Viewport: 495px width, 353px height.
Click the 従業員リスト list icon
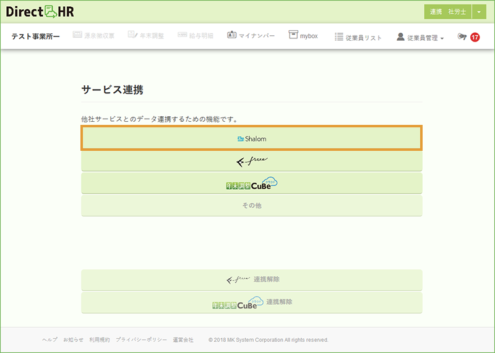click(x=338, y=37)
